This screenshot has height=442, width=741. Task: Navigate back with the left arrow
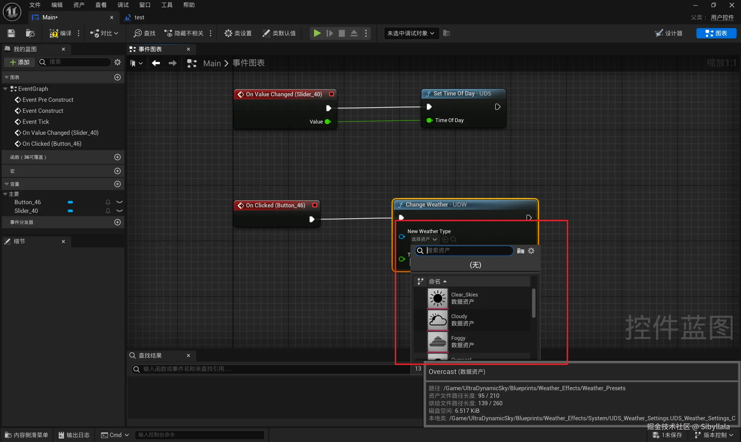155,63
